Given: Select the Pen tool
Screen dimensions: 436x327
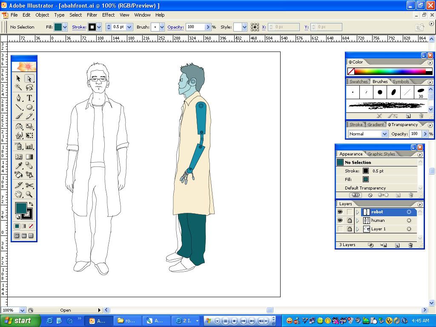Looking at the screenshot, I should (x=18, y=98).
